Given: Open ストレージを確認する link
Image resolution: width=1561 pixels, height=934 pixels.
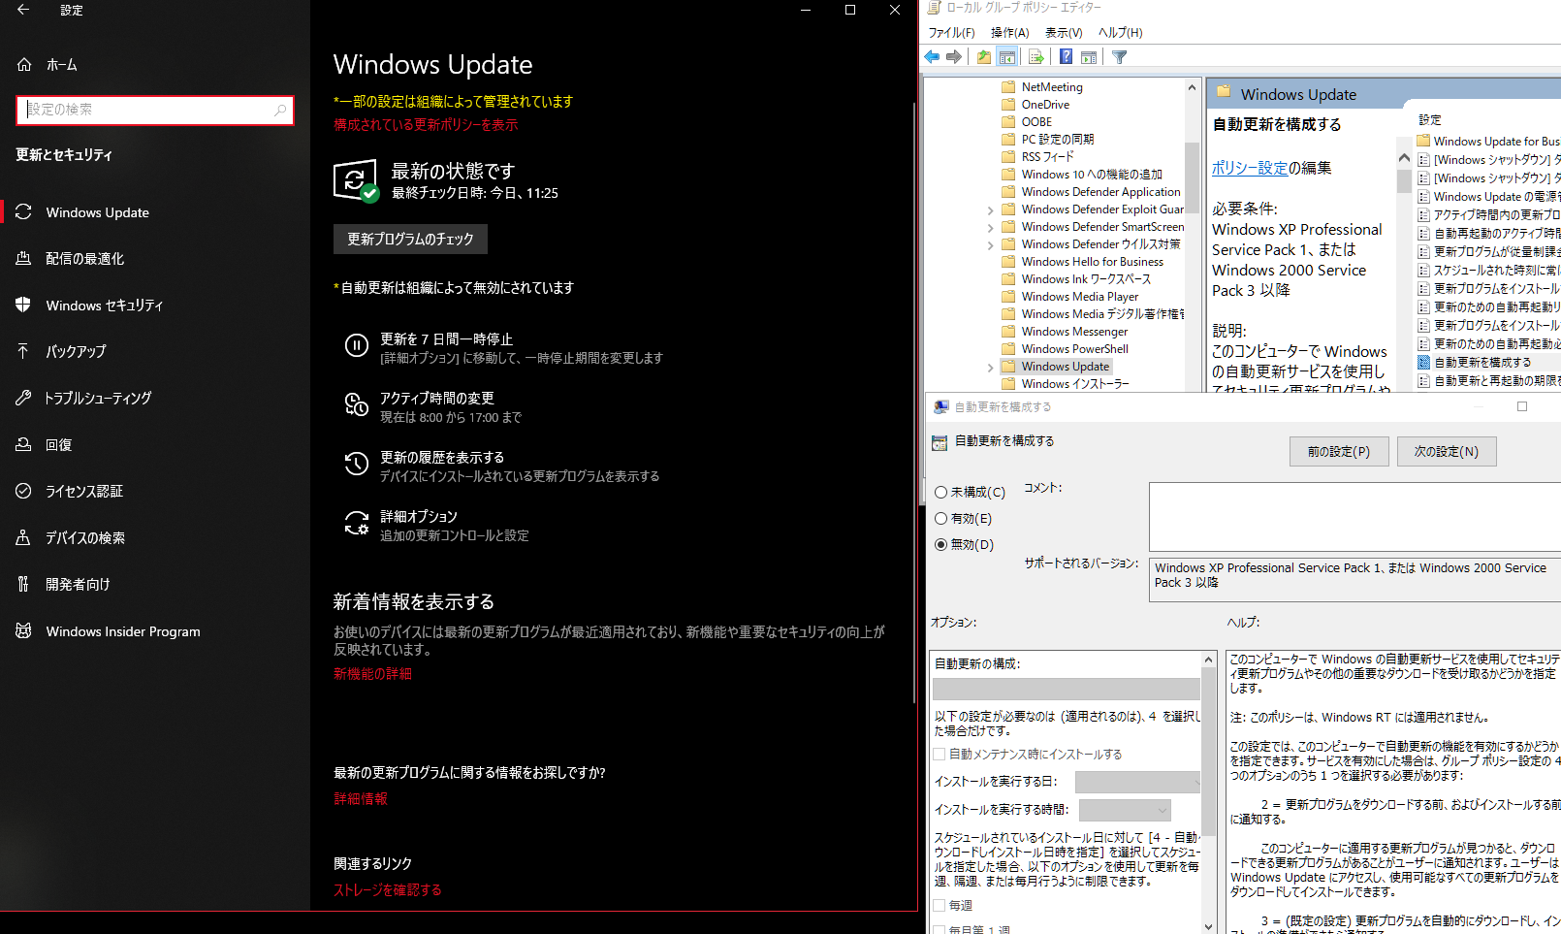Looking at the screenshot, I should pyautogui.click(x=388, y=890).
